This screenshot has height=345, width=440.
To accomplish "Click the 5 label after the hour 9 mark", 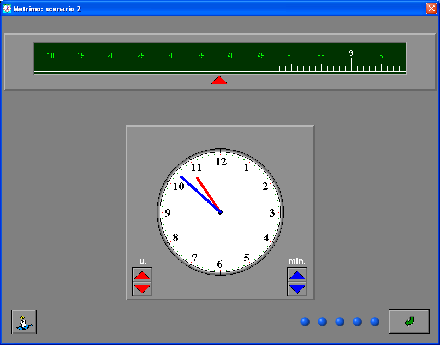I will coord(381,56).
